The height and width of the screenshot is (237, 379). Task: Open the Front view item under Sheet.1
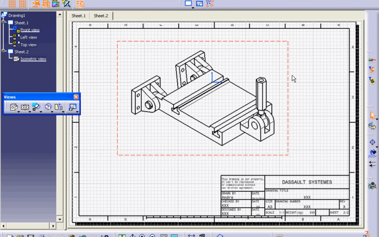(30, 30)
